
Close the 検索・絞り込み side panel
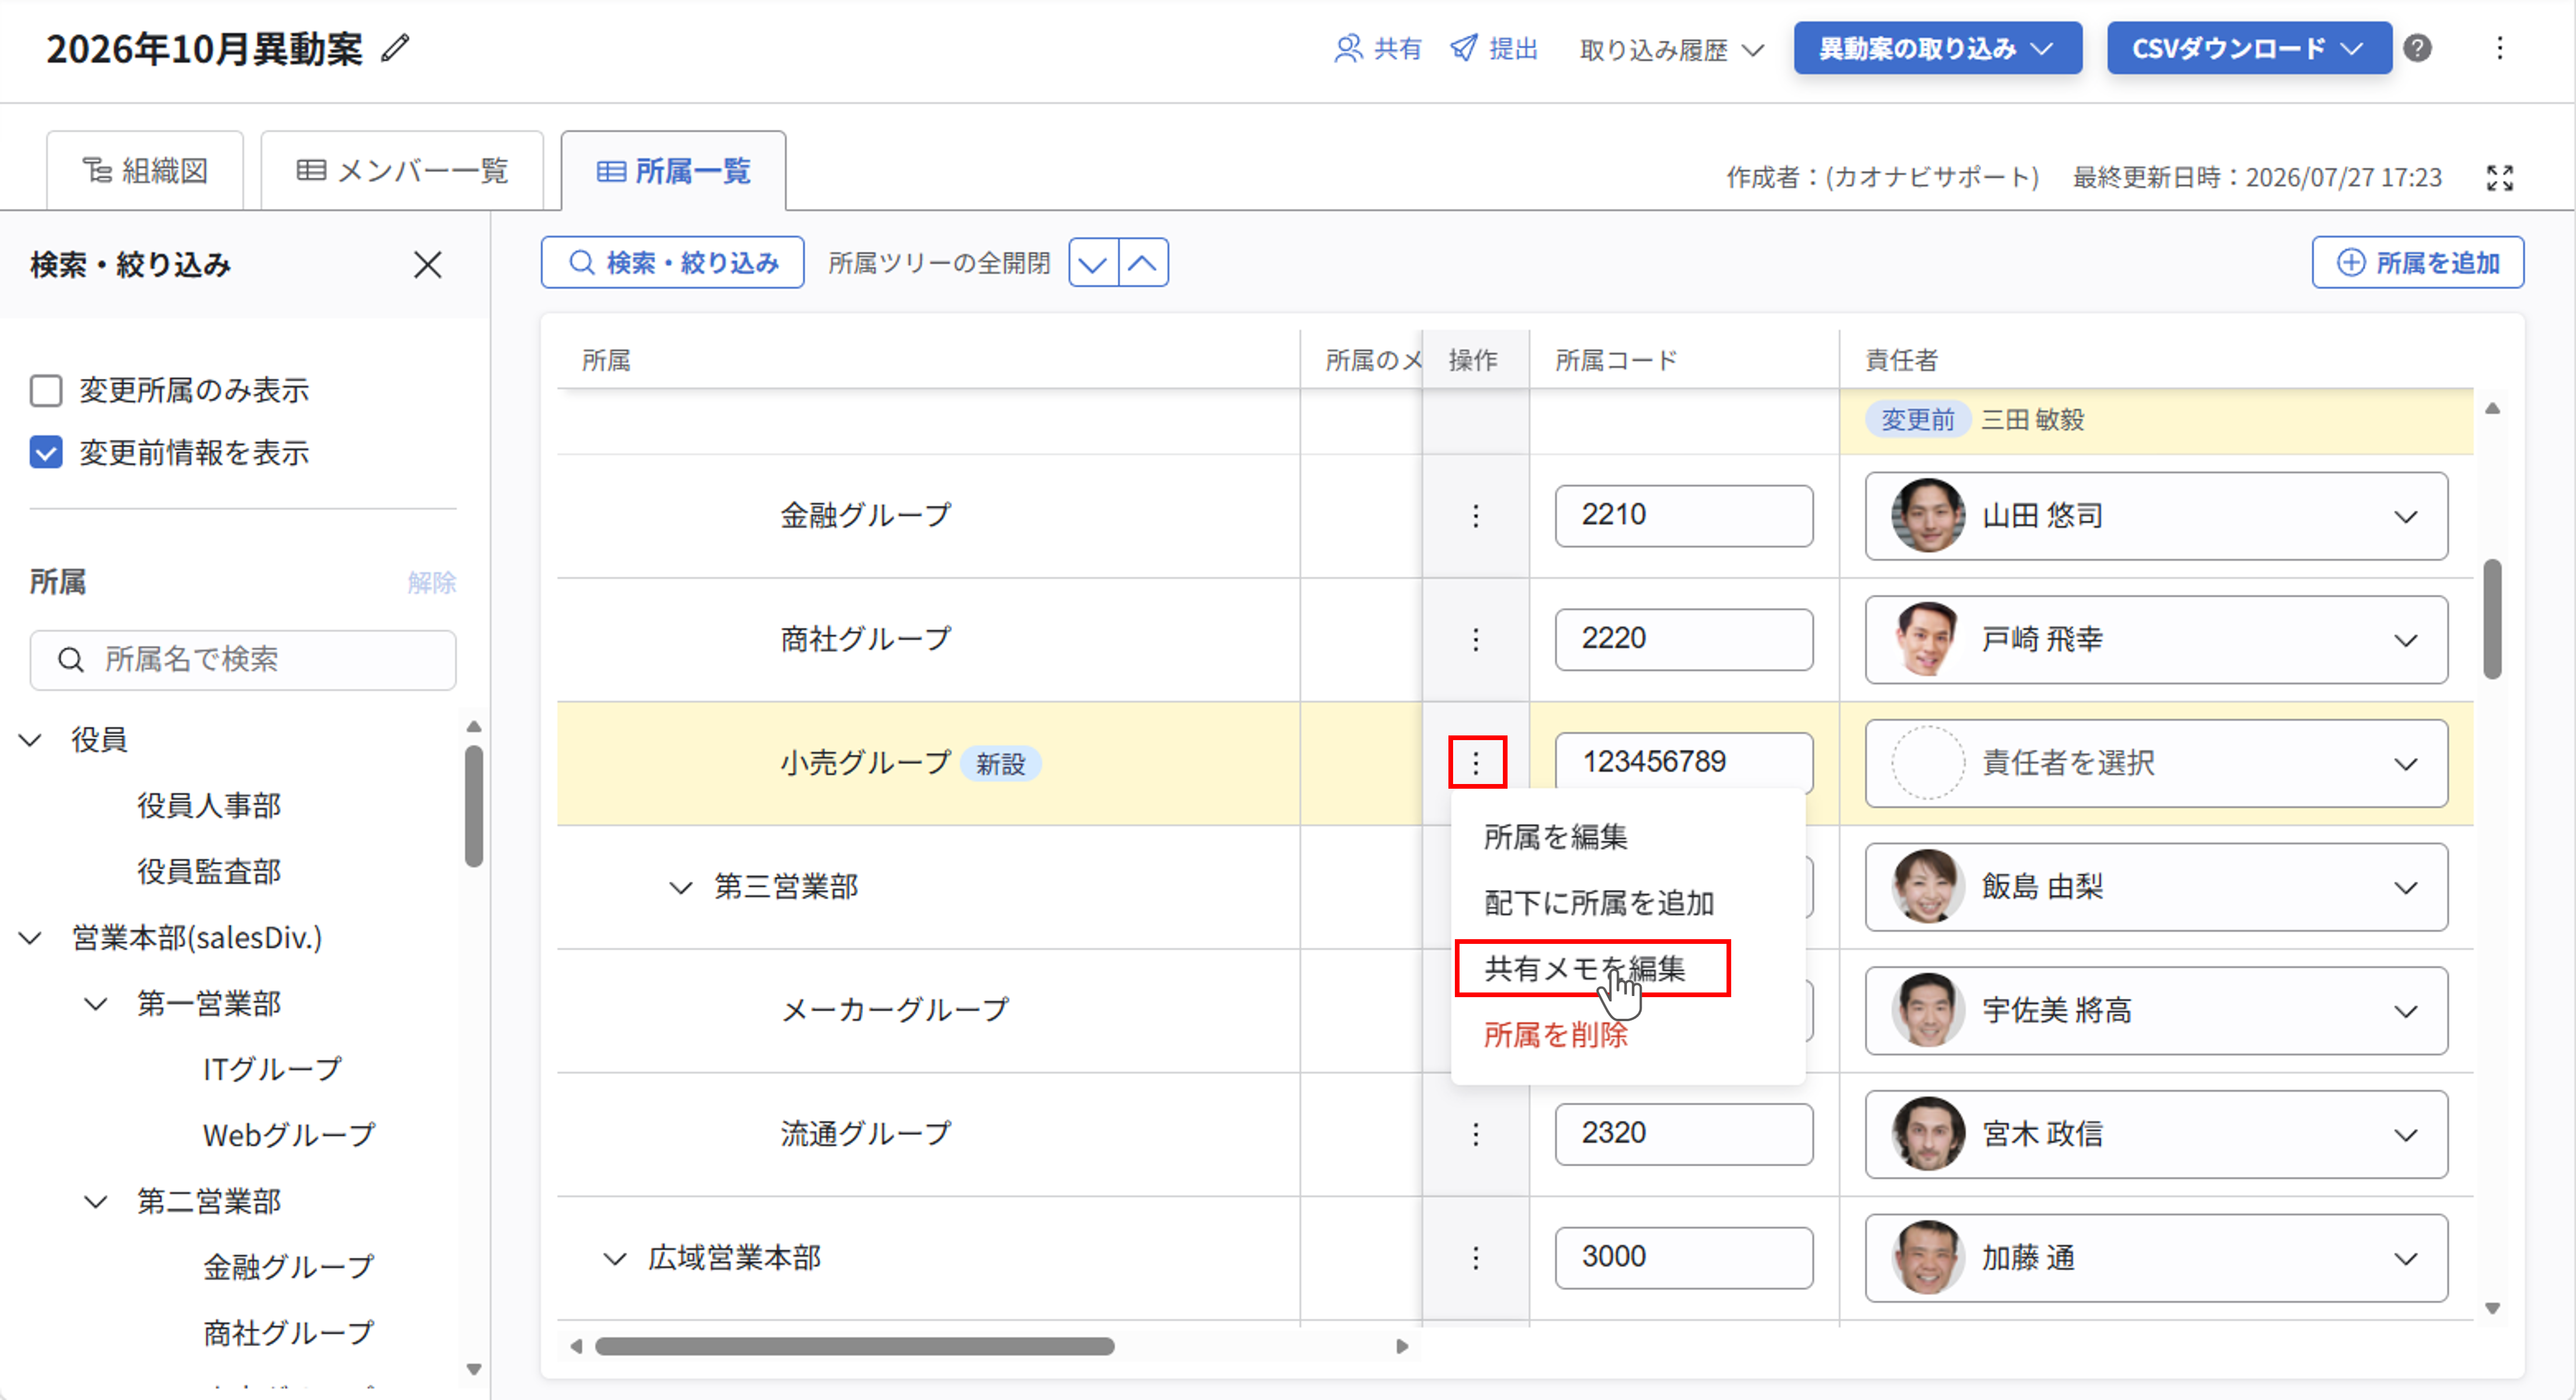(428, 265)
